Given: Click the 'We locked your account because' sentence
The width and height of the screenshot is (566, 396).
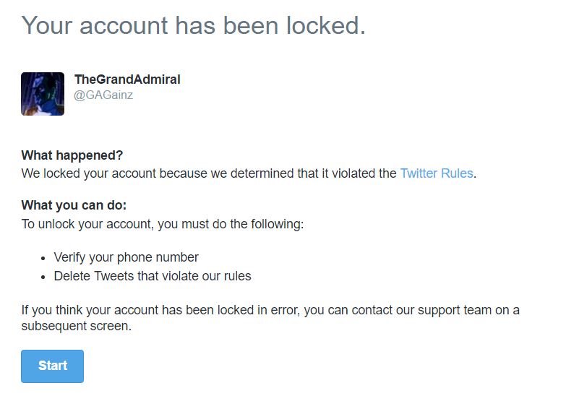Looking at the screenshot, I should coord(249,173).
